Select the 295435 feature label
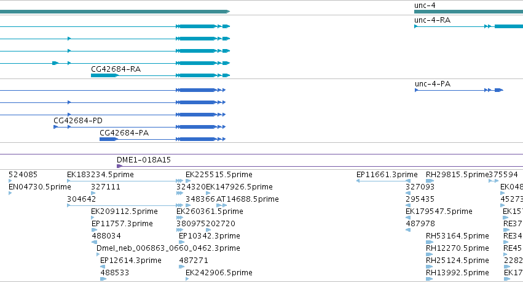This screenshot has height=282, width=523. click(420, 199)
